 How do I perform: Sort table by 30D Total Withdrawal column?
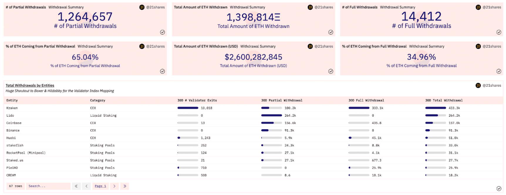(x=443, y=100)
